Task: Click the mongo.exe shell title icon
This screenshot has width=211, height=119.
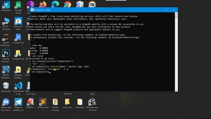Action: [32, 10]
